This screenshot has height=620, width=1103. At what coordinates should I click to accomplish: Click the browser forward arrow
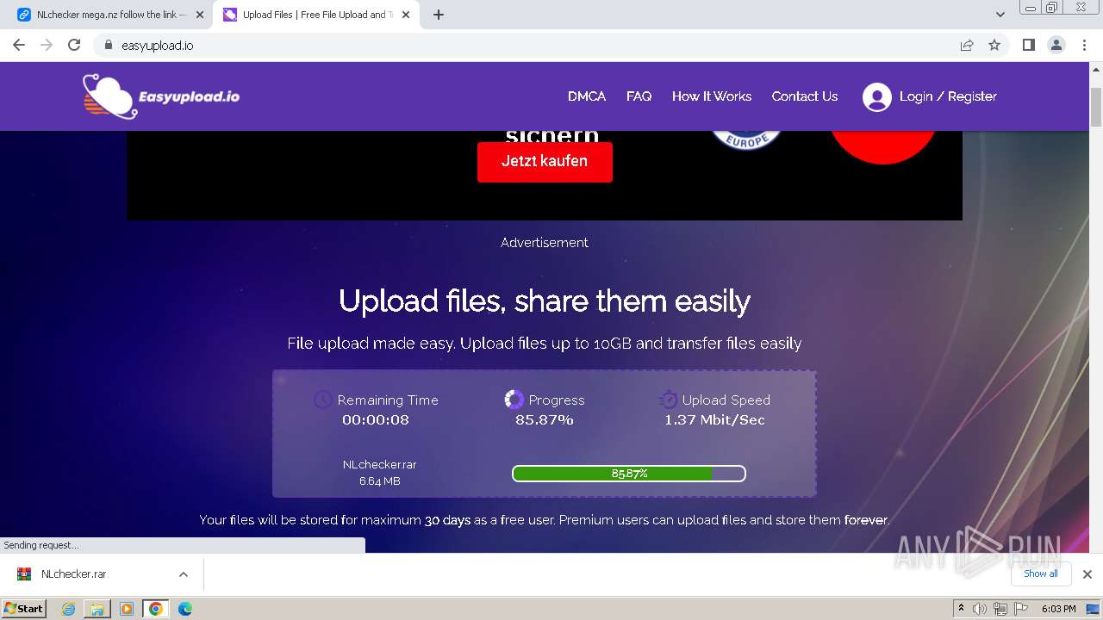(x=47, y=45)
